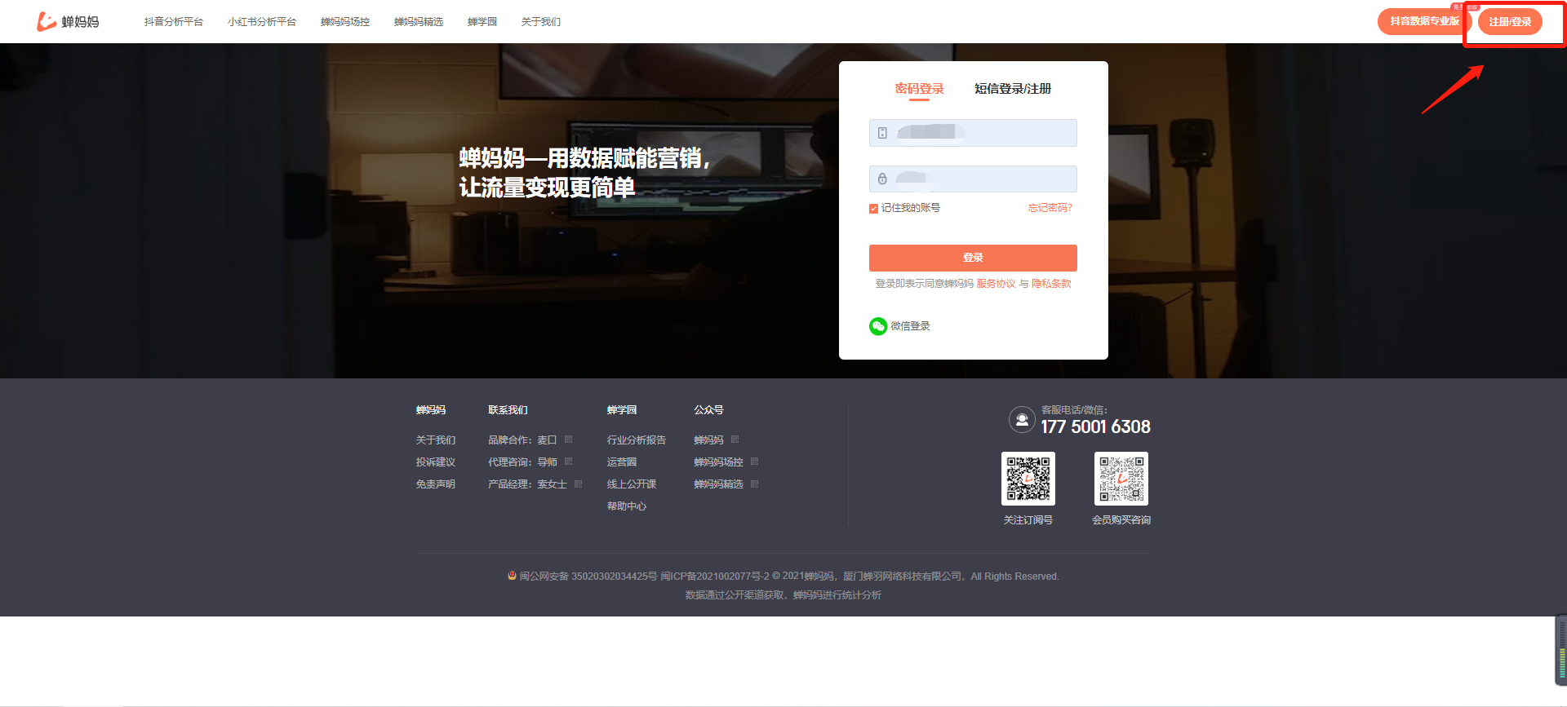Click the 忘记密码? link
The image size is (1567, 707).
point(1050,208)
